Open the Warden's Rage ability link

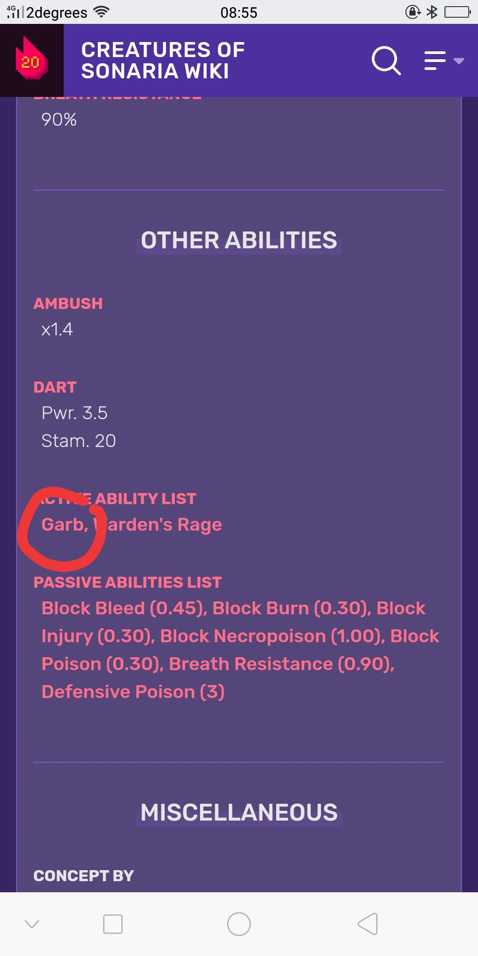(x=158, y=524)
